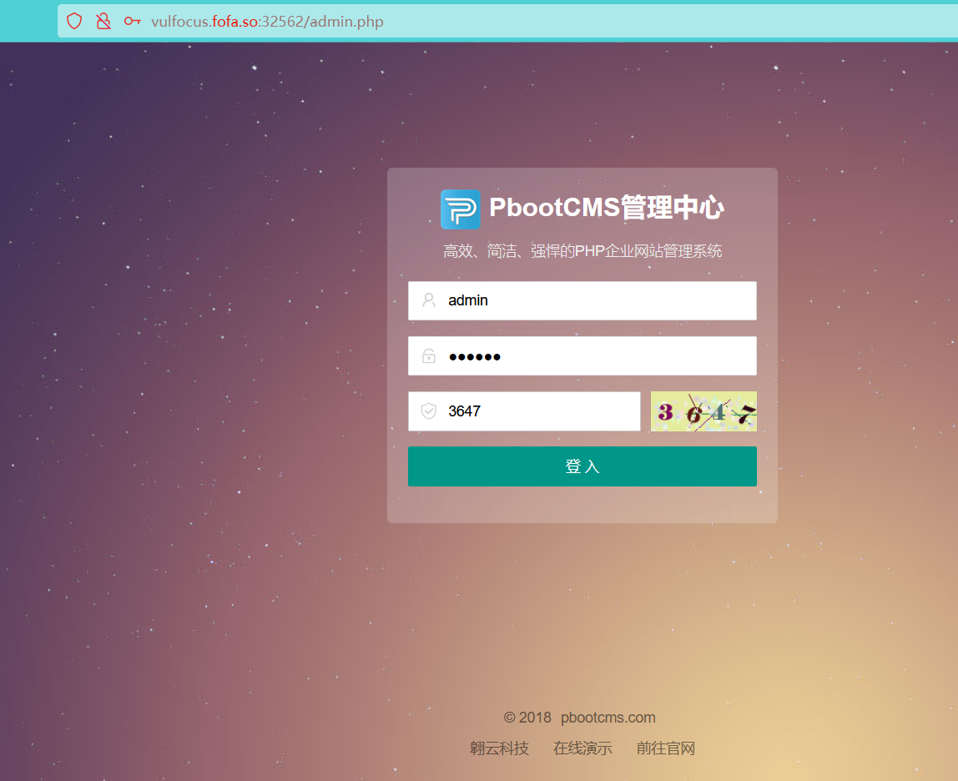The image size is (958, 781).
Task: Open the 在线演示 online demo link
Action: pos(582,748)
